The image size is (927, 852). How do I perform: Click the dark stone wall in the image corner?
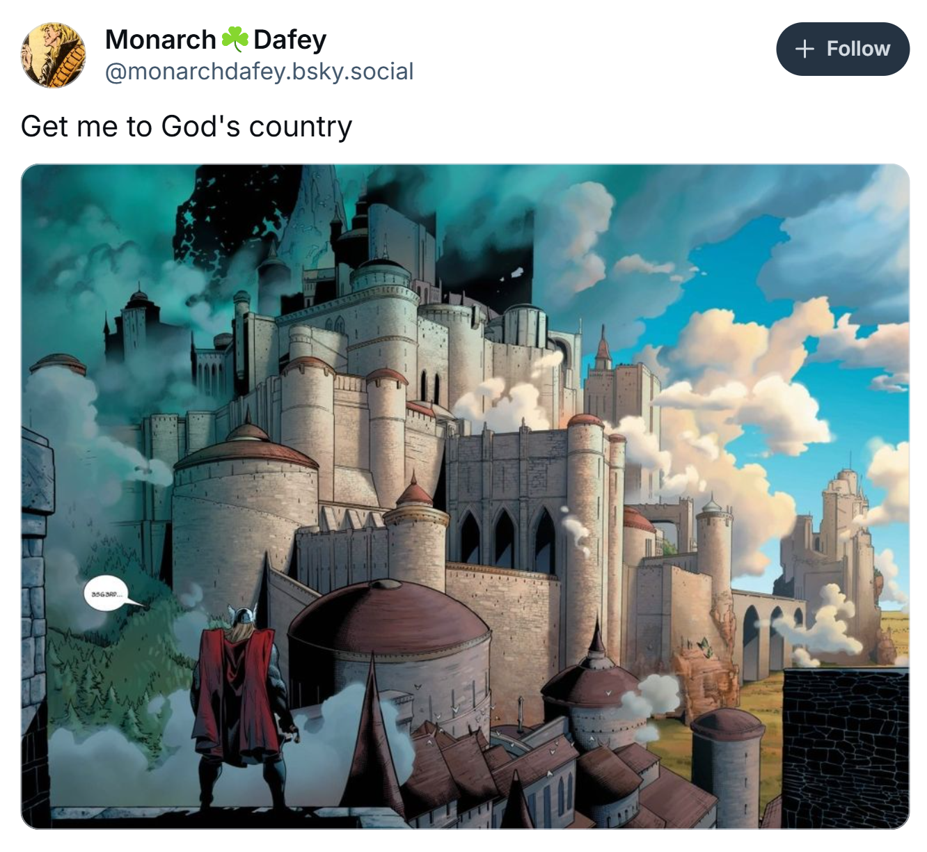pyautogui.click(x=846, y=746)
